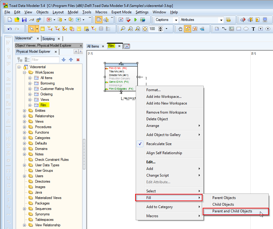Click the zoom value stepper control

point(161,29)
